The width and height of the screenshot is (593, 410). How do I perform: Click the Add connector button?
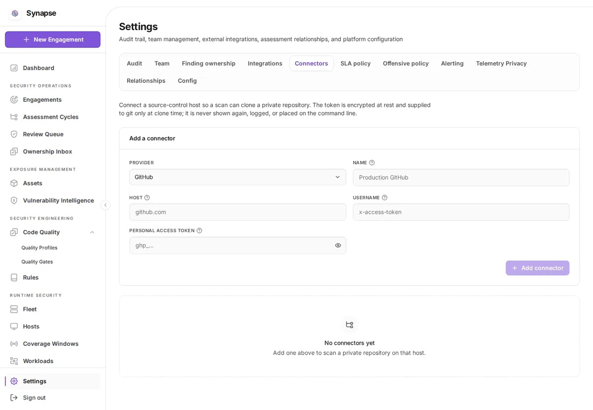pyautogui.click(x=537, y=268)
